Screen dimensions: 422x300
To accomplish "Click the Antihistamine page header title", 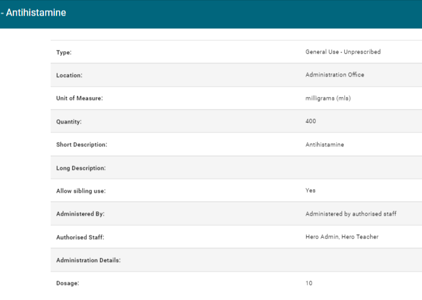I will (35, 13).
